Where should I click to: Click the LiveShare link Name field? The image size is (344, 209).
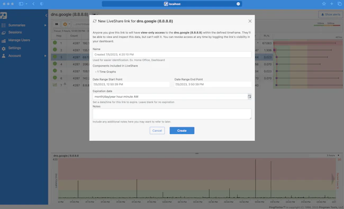click(172, 54)
